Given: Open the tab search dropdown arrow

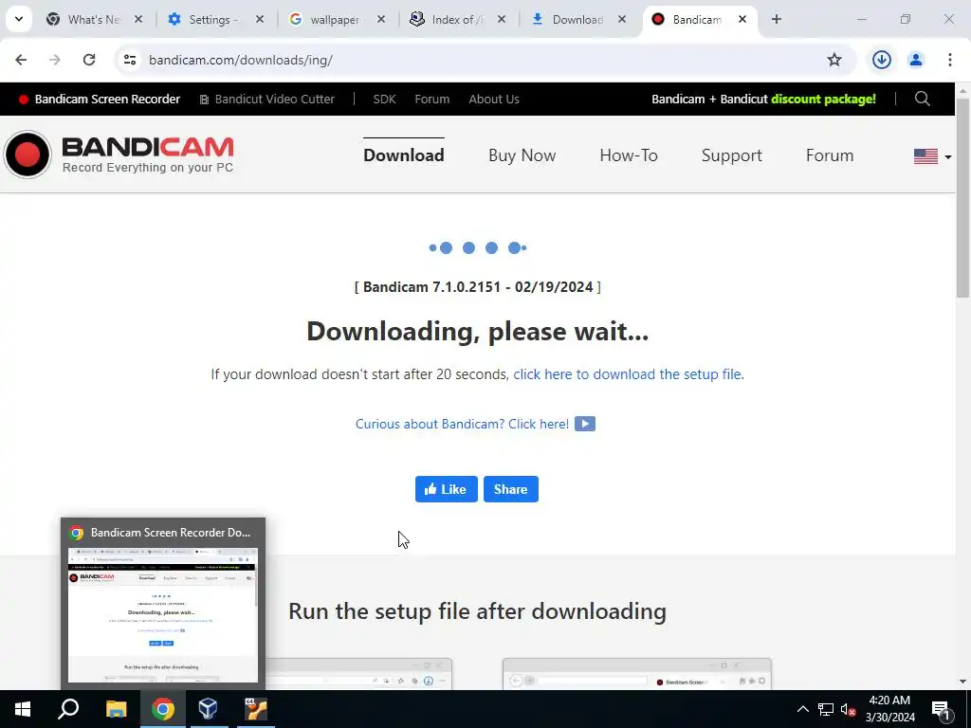Looking at the screenshot, I should coord(19,19).
